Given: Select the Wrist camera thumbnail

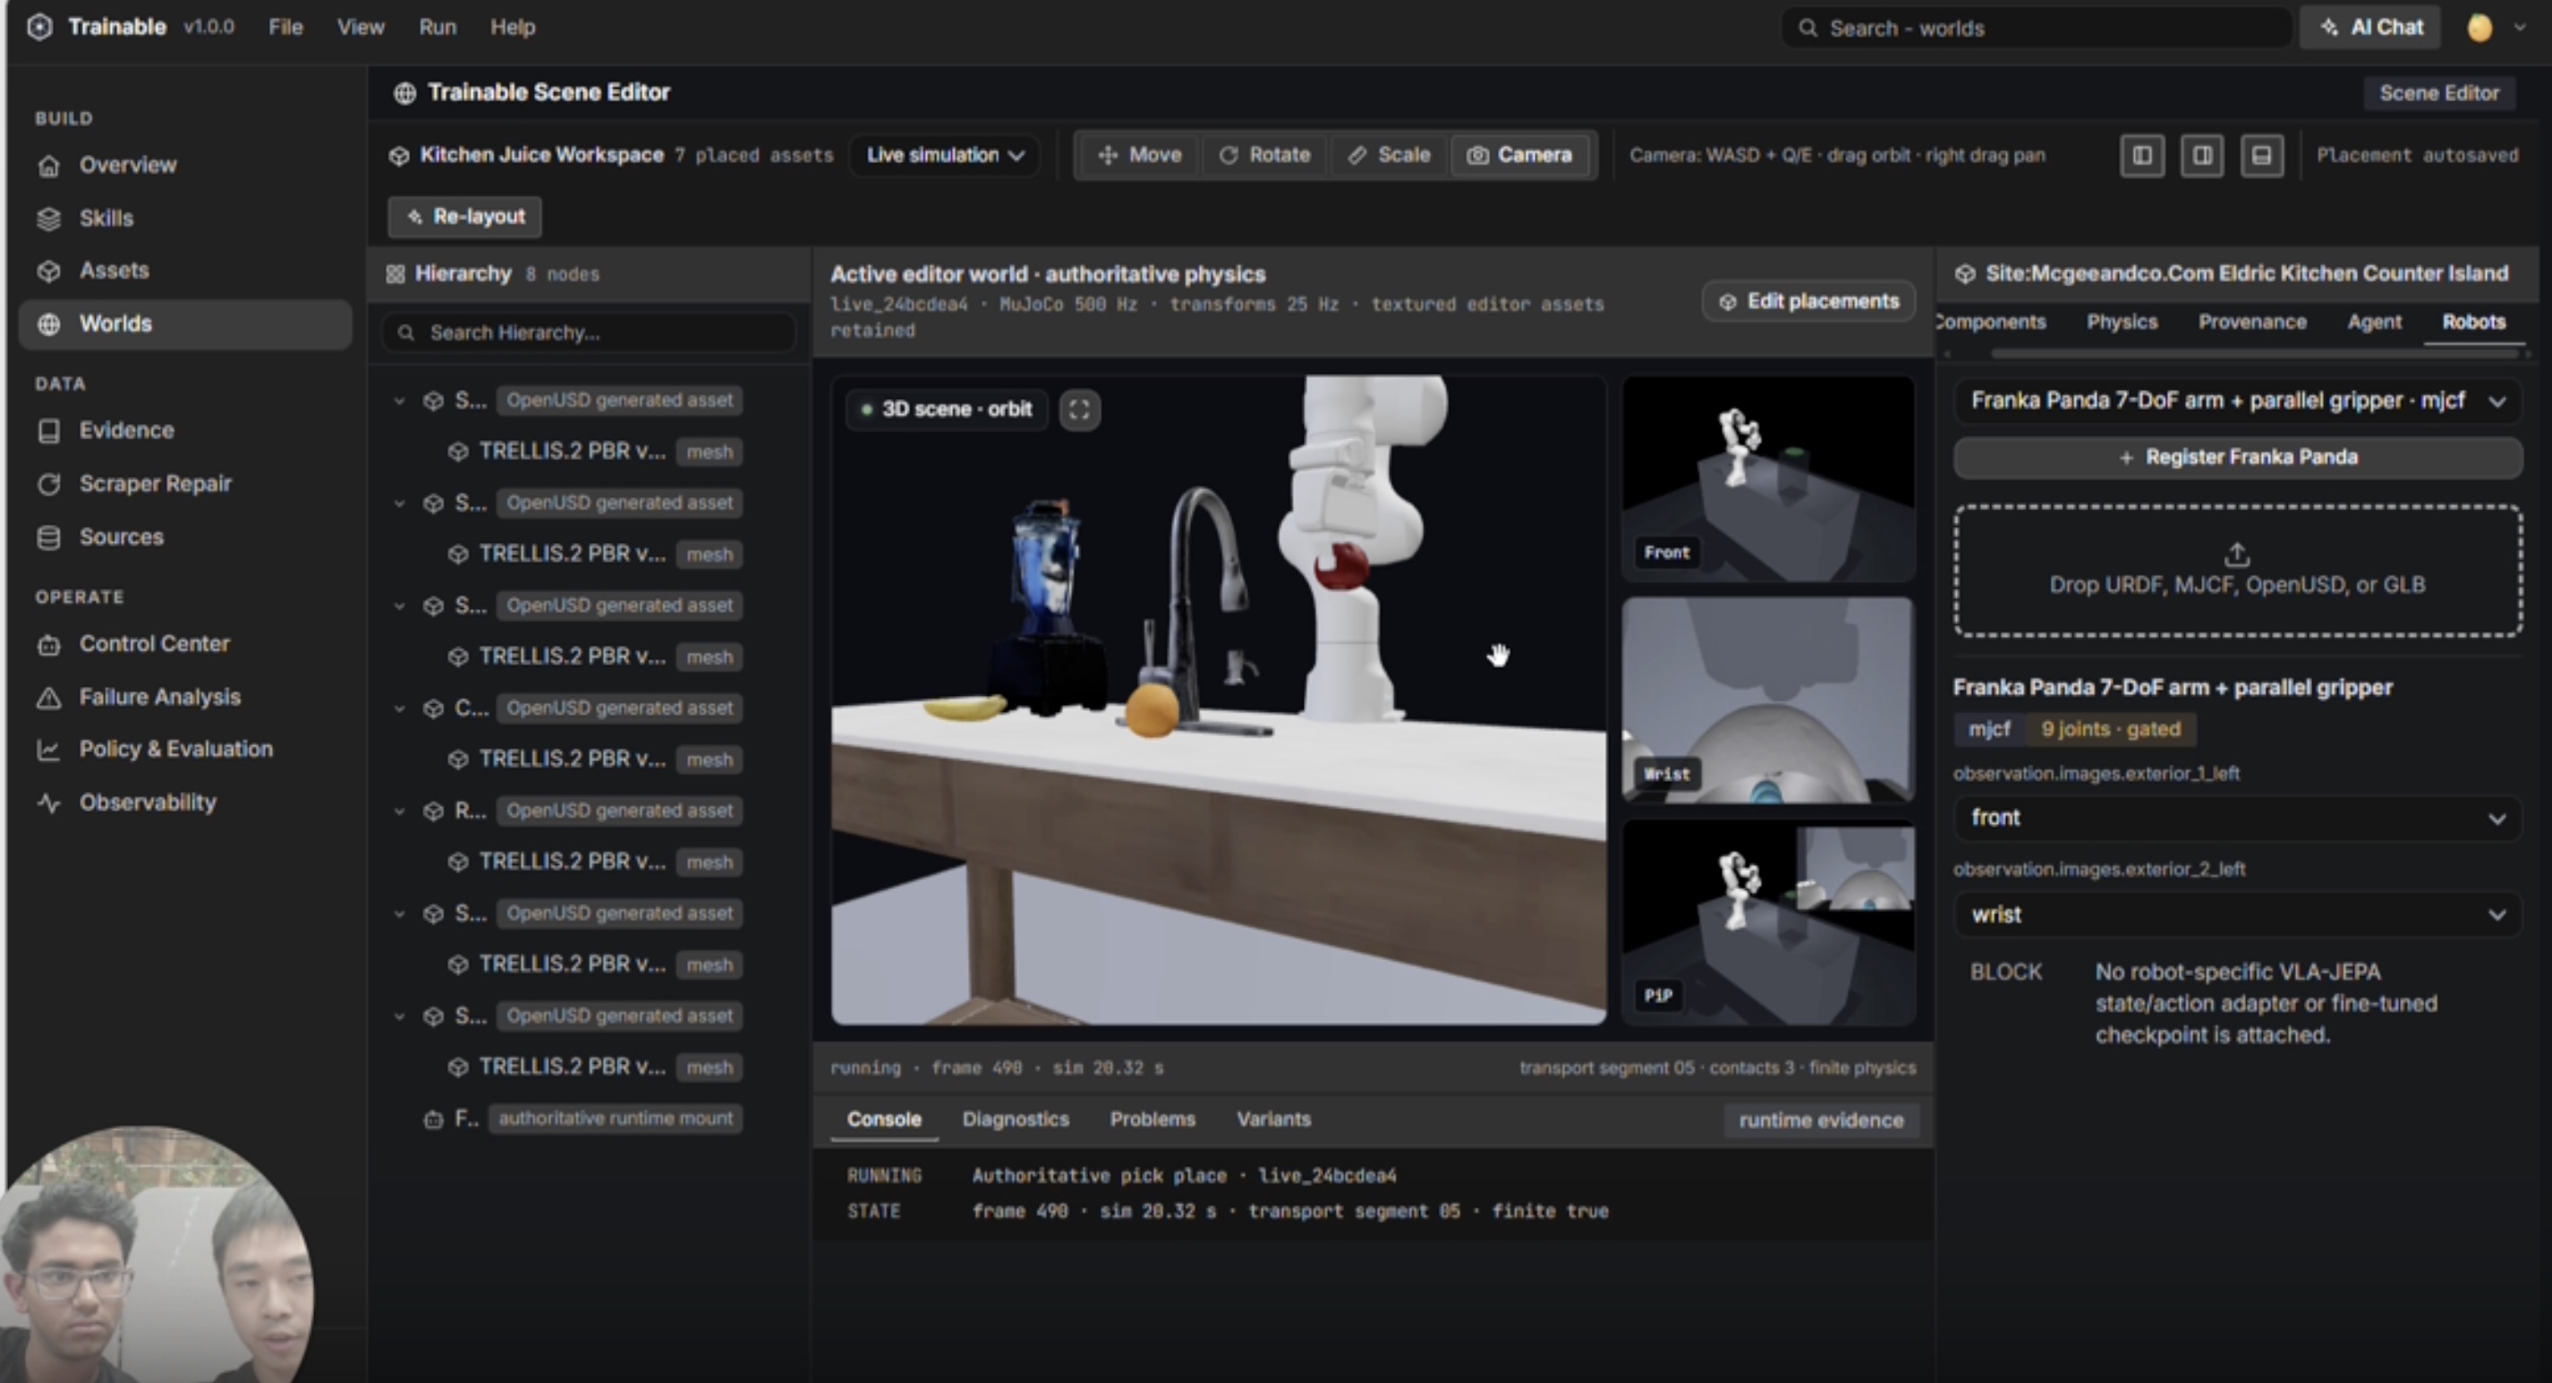Looking at the screenshot, I should 1767,700.
